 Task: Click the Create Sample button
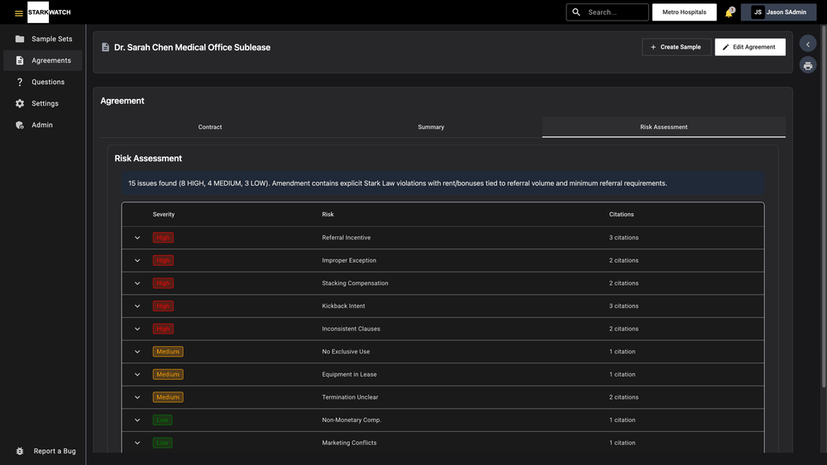pos(676,47)
